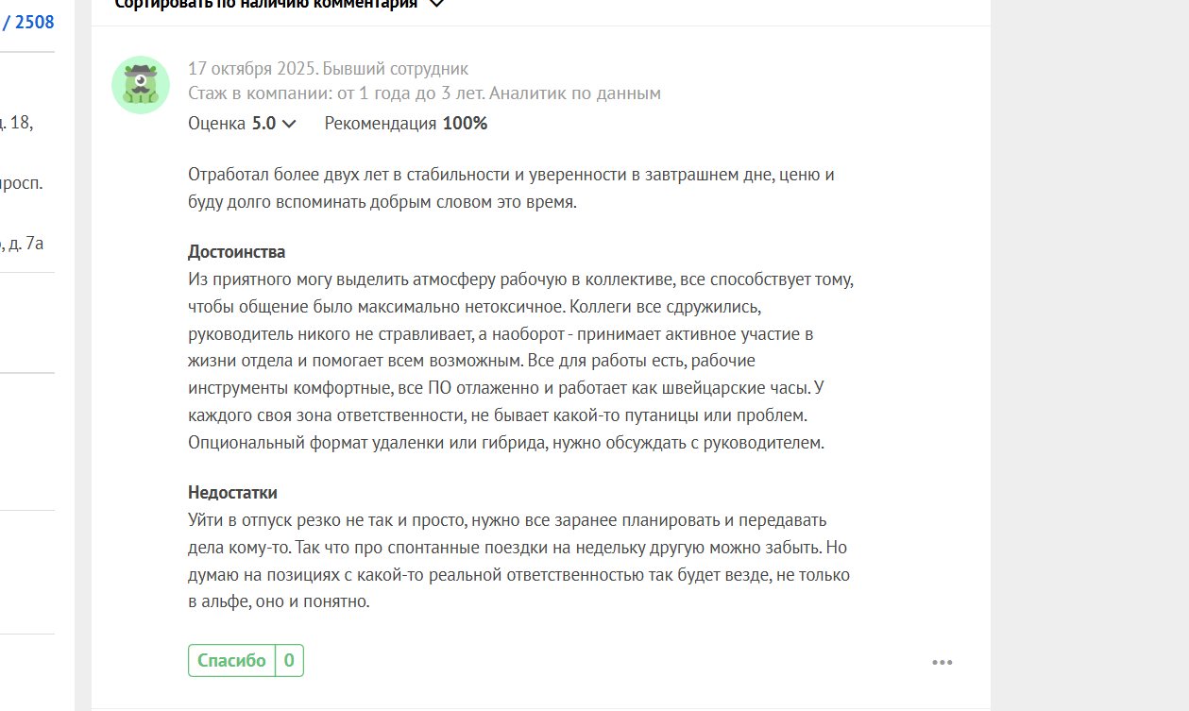Click the Достоинства heading
Screen dimensions: 1189x711
tap(236, 252)
